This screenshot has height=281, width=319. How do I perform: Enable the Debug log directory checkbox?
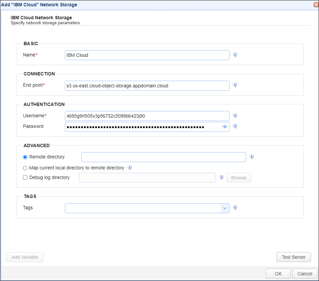point(25,178)
